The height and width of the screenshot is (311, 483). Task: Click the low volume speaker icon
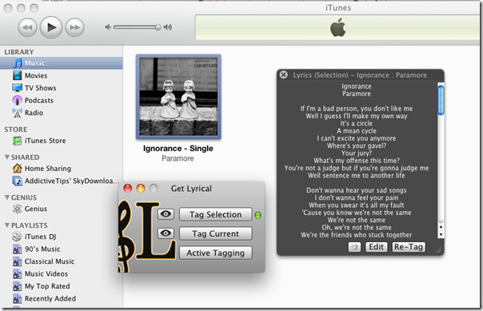point(108,27)
